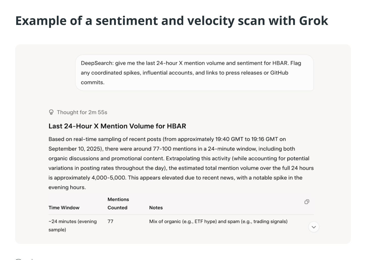The width and height of the screenshot is (366, 260).
Task: Click "evening hours." ending the paragraph
Action: 67,187
